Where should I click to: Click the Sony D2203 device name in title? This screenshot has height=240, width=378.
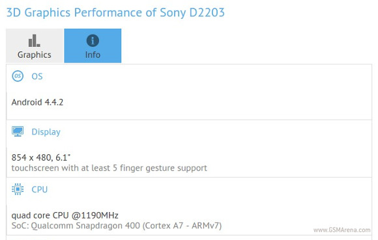[x=192, y=12]
